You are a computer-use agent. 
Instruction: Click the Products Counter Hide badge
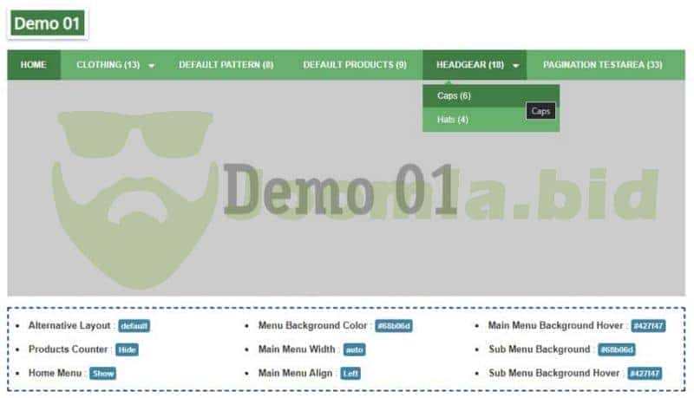(x=128, y=349)
